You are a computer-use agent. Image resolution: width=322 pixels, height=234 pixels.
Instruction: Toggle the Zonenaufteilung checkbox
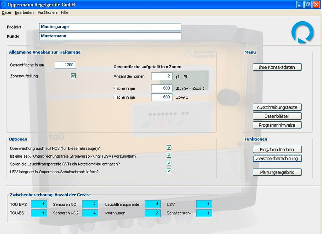pyautogui.click(x=73, y=76)
